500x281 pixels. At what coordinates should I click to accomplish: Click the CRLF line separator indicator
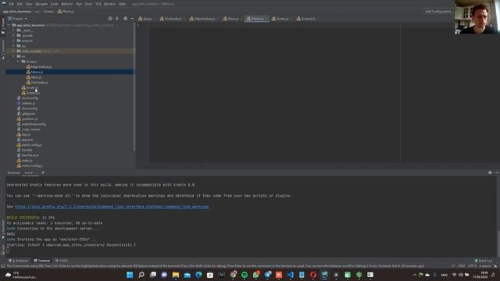(462, 265)
